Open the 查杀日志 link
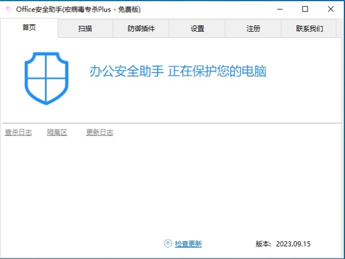Screen dimensions: 345x259 [18, 132]
